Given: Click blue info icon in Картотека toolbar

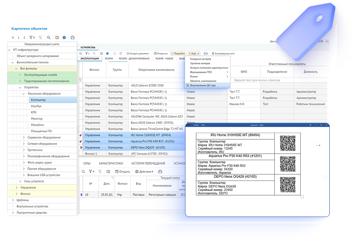Looking at the screenshot, I should (x=64, y=37).
